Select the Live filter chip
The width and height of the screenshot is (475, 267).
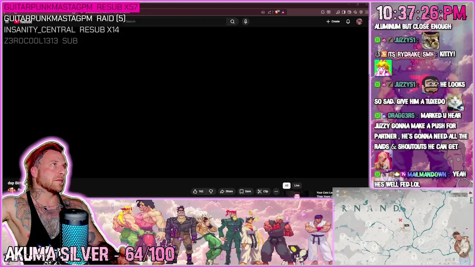(x=297, y=185)
